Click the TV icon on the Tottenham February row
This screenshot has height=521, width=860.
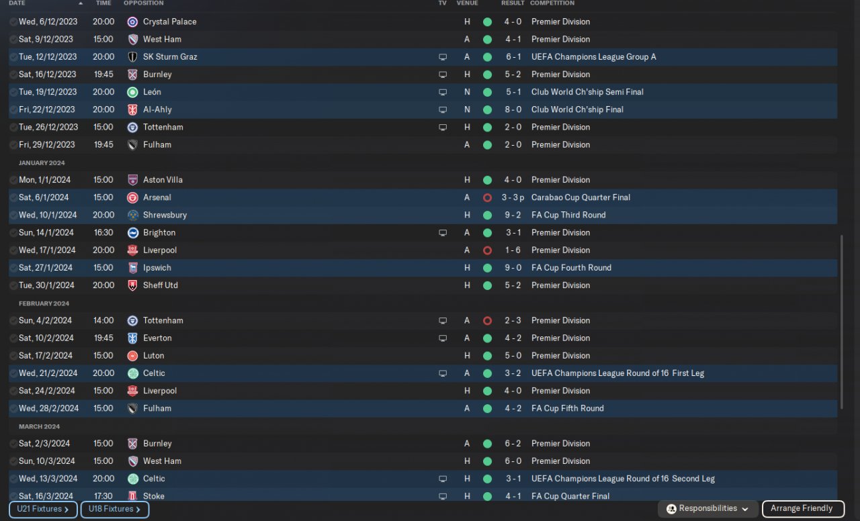tap(443, 321)
